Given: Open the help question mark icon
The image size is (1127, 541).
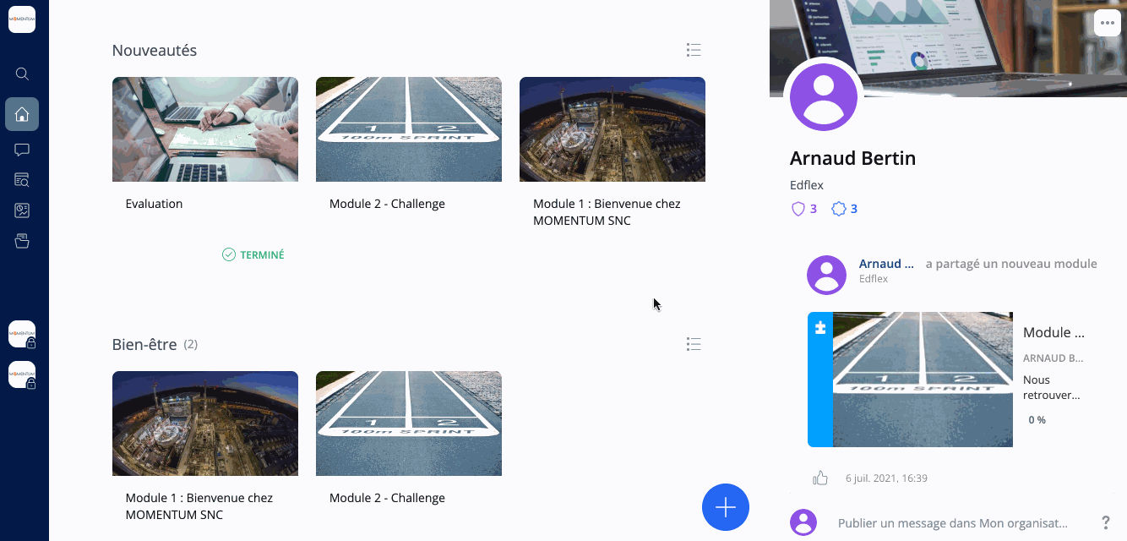Looking at the screenshot, I should point(1106,522).
